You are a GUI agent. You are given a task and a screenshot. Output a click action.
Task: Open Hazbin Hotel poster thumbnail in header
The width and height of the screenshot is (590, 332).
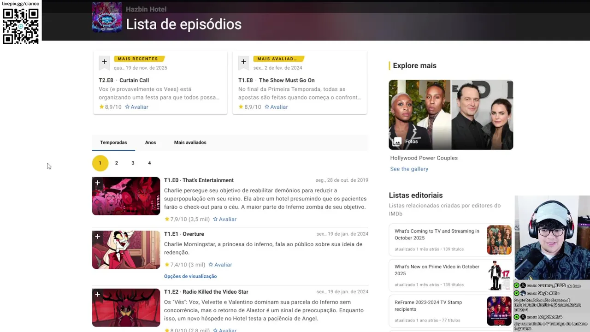107,17
